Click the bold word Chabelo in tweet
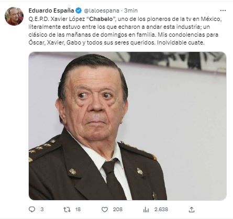 pyautogui.click(x=101, y=19)
